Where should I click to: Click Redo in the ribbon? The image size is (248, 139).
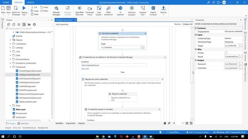(x=44, y=11)
